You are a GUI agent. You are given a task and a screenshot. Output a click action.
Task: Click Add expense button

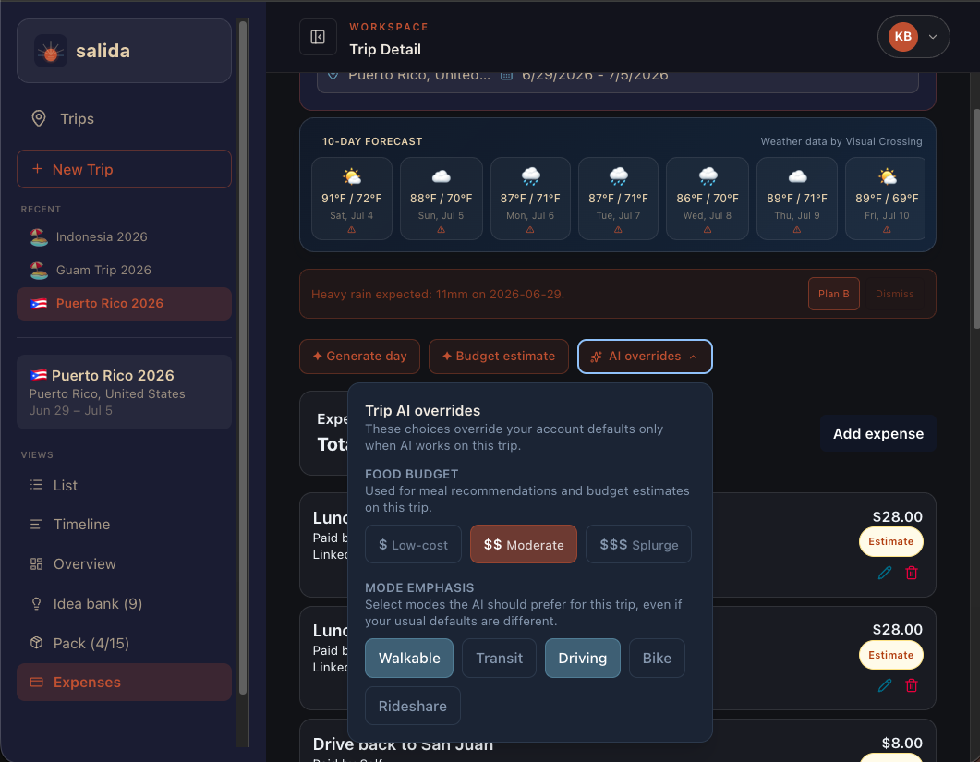point(878,434)
